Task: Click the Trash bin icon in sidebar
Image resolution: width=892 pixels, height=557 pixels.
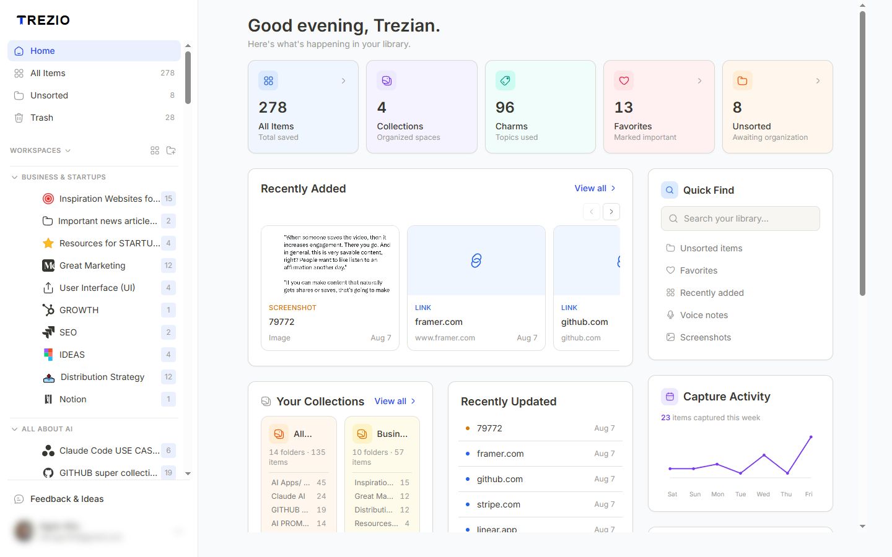Action: [x=19, y=118]
